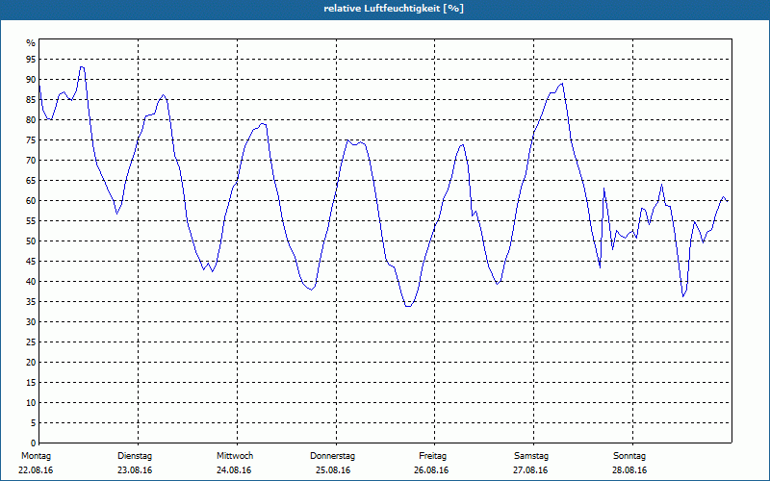
Task: Click the date label '26.08.16'
Action: 431,470
